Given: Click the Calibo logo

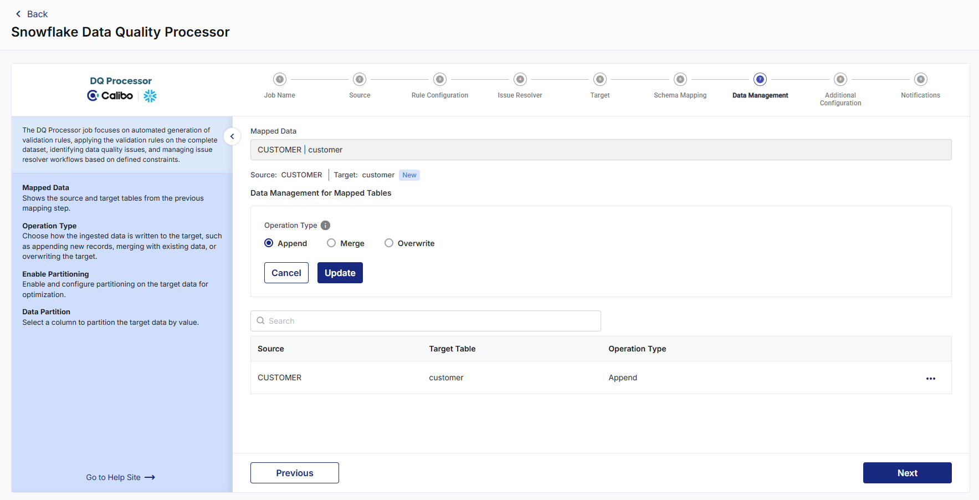Looking at the screenshot, I should (x=110, y=96).
